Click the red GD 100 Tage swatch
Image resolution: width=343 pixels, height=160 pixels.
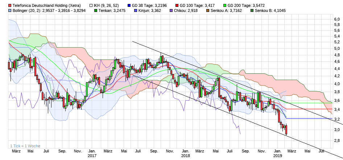177,5
